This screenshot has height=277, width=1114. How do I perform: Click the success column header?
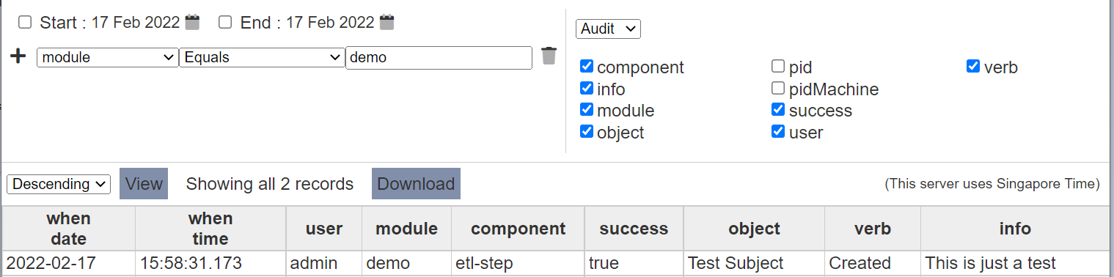(x=634, y=229)
